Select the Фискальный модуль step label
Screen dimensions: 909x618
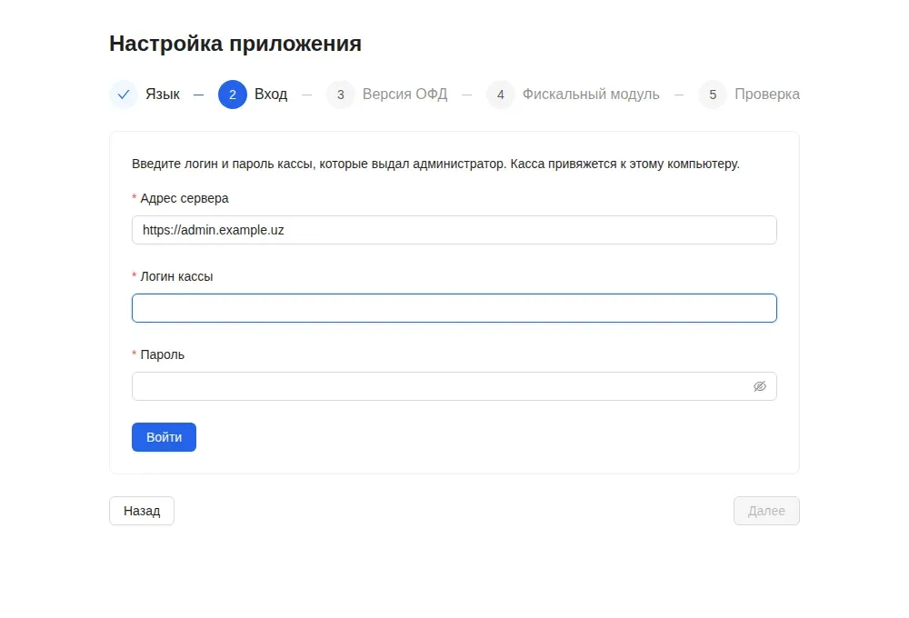591,95
